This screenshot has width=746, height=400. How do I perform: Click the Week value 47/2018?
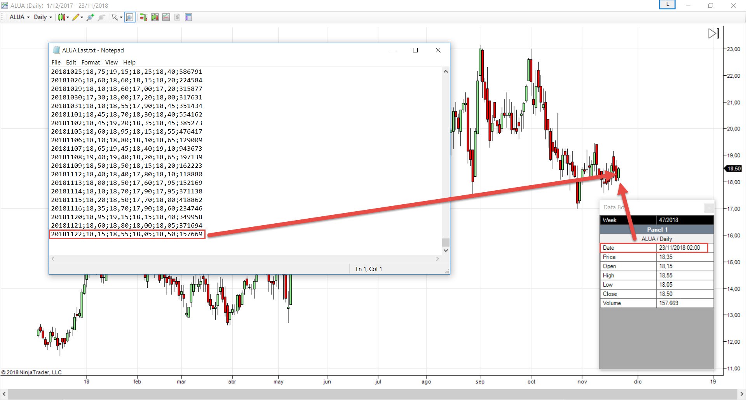[x=669, y=220]
